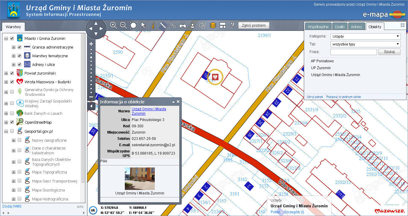
Task: Enable the Generalna Dyrekcja Ochrony Środowiska layer
Action: click(x=12, y=92)
